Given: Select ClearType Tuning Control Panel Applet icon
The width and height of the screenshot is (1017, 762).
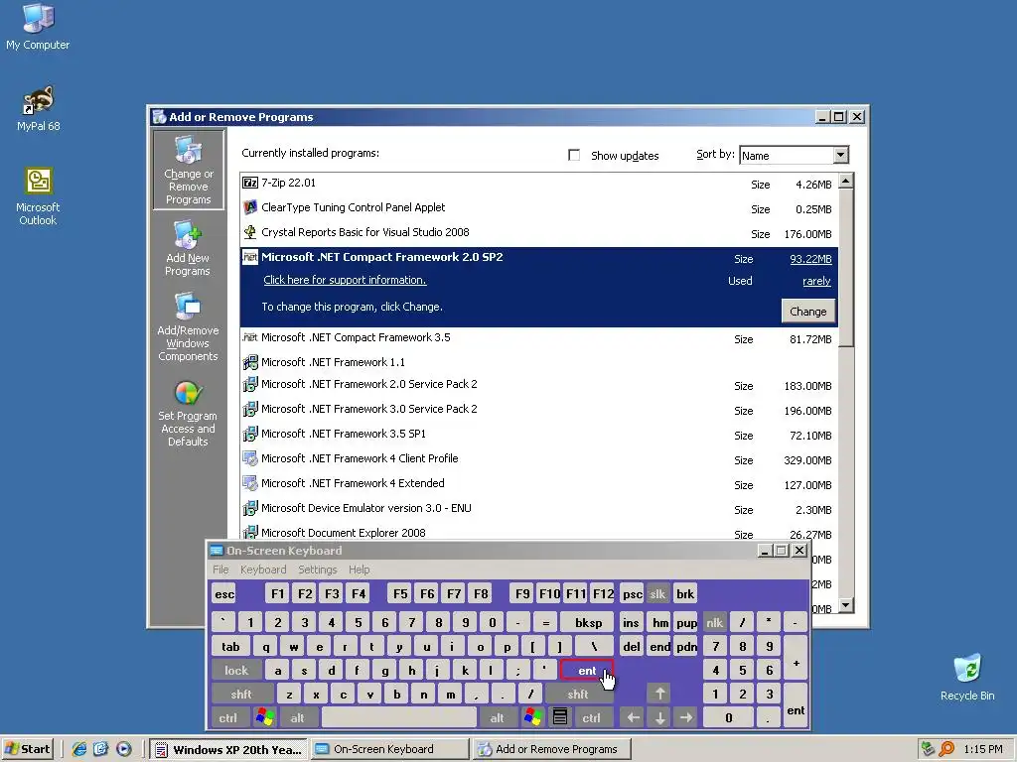Looking at the screenshot, I should (249, 207).
